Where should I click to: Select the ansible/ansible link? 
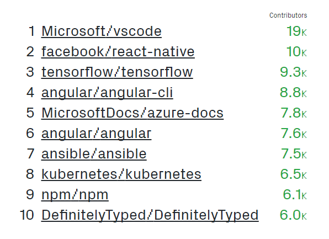pos(94,154)
